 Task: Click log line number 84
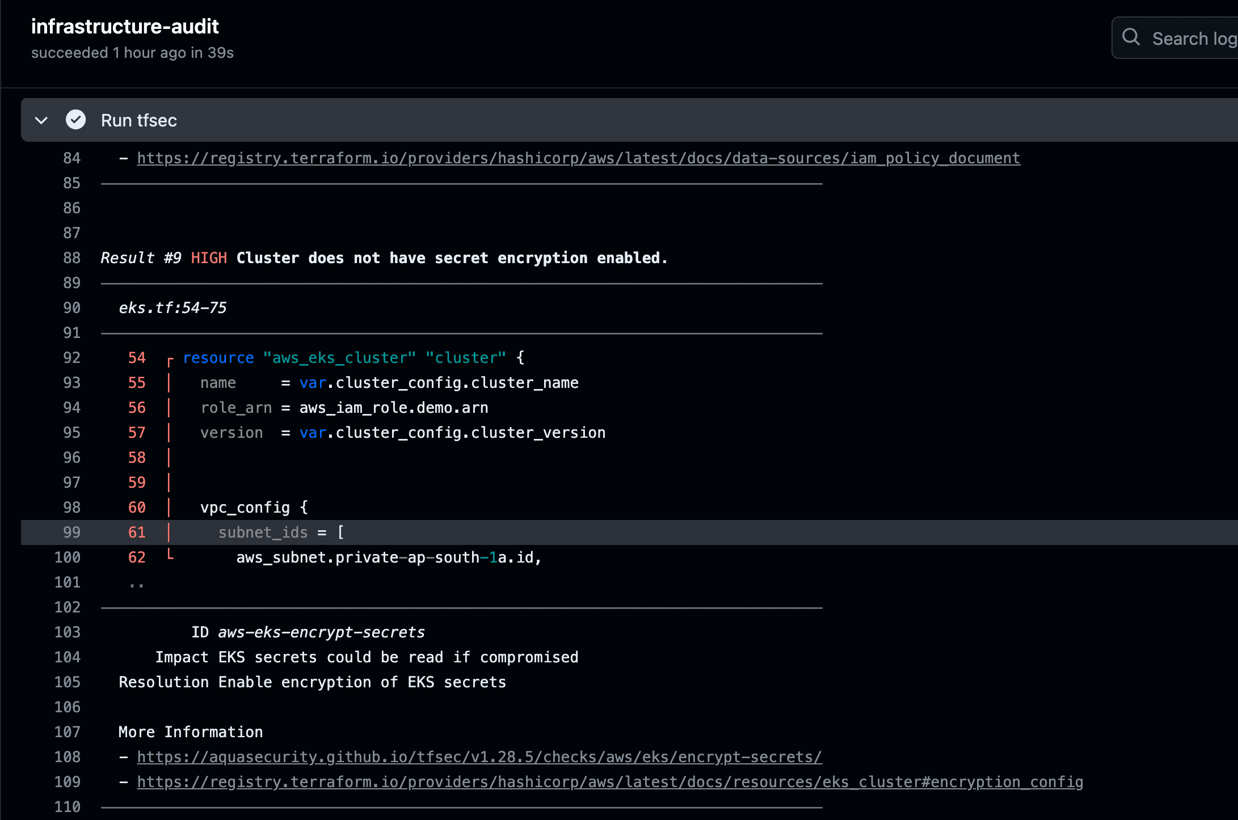point(71,158)
